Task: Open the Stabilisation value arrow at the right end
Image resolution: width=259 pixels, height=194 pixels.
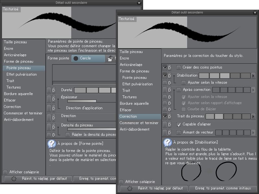Action: click(x=253, y=76)
